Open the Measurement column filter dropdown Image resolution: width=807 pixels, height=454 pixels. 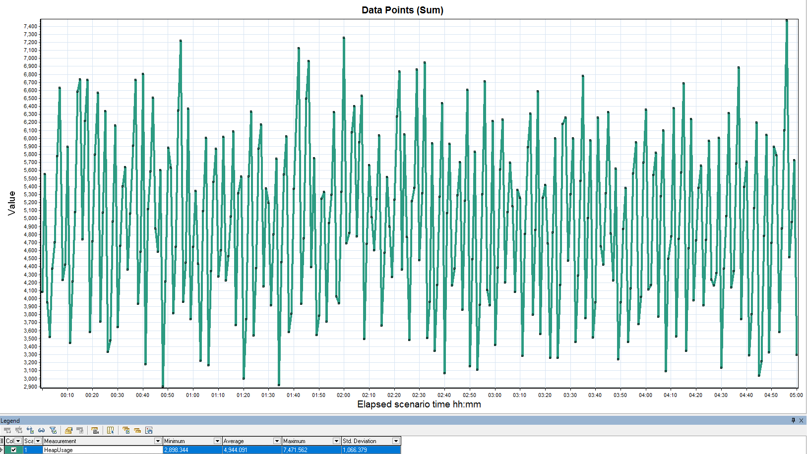coord(158,441)
